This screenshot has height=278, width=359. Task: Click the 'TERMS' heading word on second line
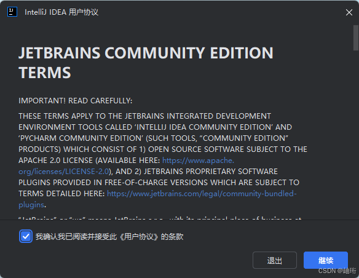[45, 73]
